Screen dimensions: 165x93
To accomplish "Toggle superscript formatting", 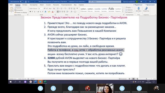I will [43, 12].
